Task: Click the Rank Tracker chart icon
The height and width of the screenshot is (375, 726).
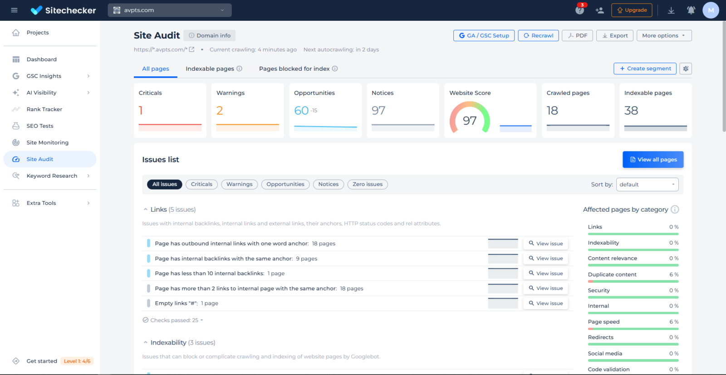Action: click(16, 109)
